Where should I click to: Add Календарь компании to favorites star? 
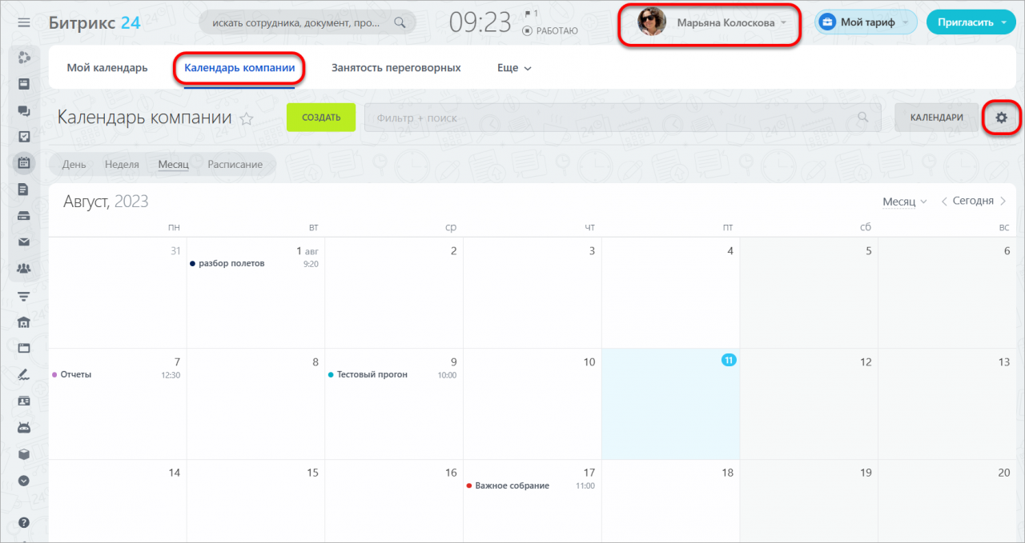247,119
